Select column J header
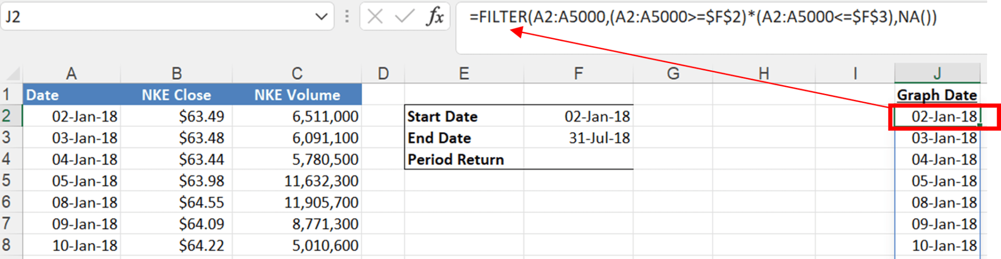 937,74
